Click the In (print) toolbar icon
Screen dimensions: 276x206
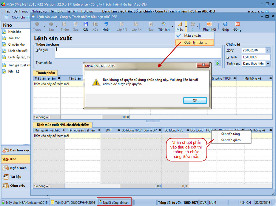click(x=193, y=27)
